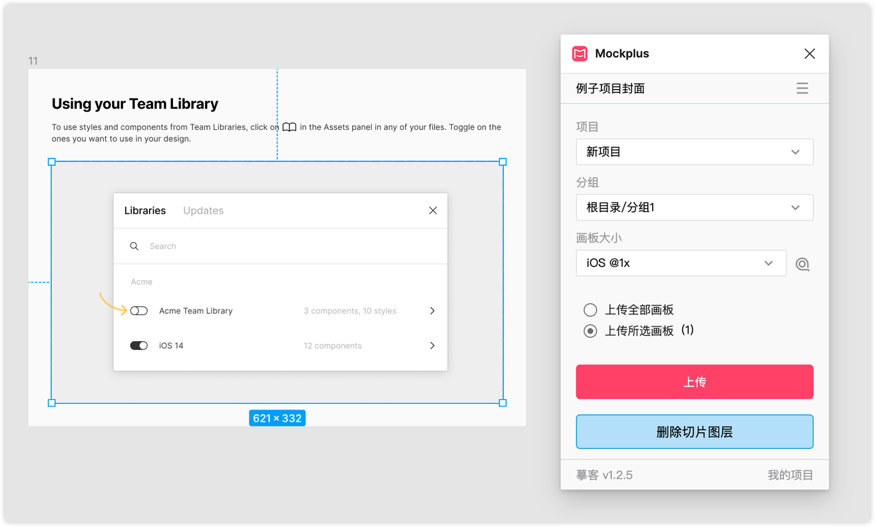Screen dimensions: 875x527
Task: Click the red 上传 button
Action: (695, 381)
